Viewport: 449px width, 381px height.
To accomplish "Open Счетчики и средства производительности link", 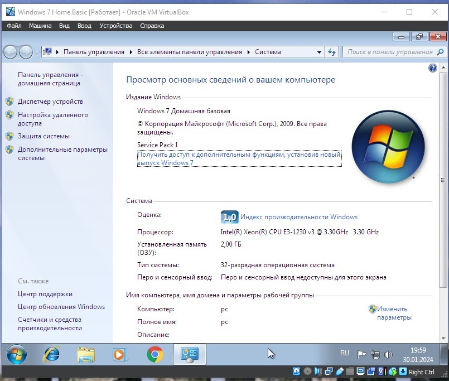I will click(50, 324).
